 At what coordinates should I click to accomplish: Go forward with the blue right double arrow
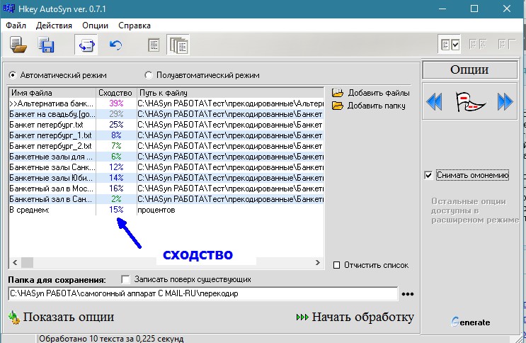click(x=505, y=101)
